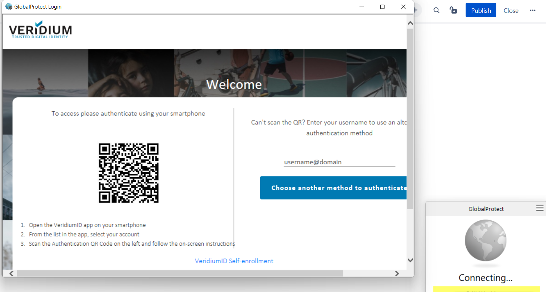The width and height of the screenshot is (546, 292).
Task: Click the Close button next to Publish
Action: click(511, 11)
